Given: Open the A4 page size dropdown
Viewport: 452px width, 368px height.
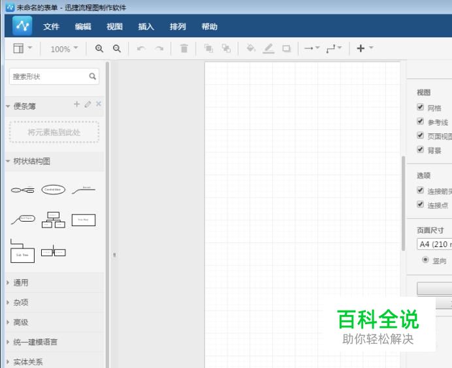Looking at the screenshot, I should (434, 244).
